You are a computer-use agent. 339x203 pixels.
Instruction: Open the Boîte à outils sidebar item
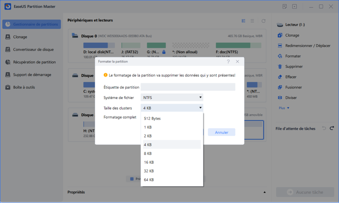coord(24,87)
